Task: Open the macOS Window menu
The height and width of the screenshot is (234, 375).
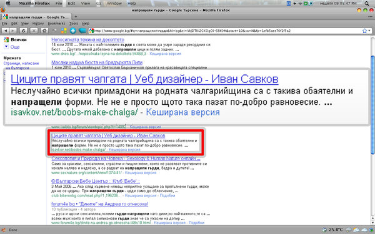Action: (114, 3)
